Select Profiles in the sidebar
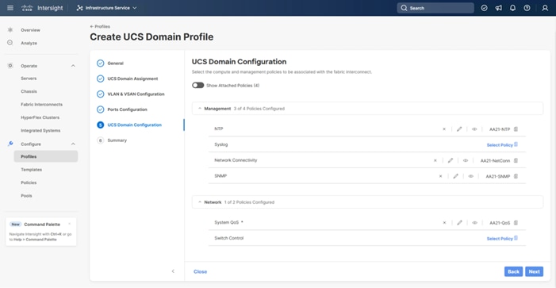The image size is (556, 288). pyautogui.click(x=46, y=156)
